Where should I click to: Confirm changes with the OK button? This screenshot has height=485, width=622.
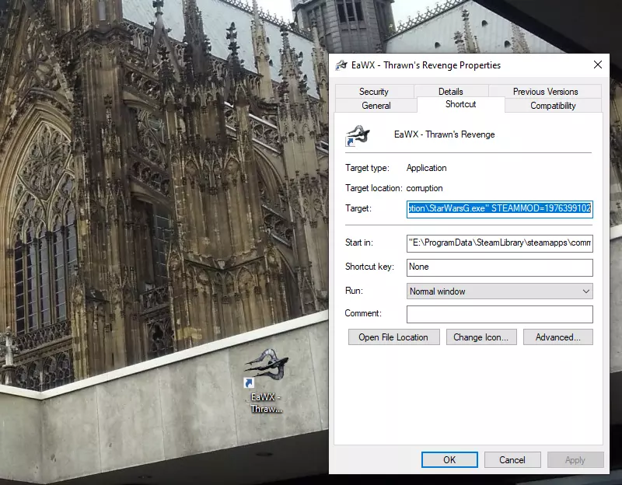coord(449,460)
